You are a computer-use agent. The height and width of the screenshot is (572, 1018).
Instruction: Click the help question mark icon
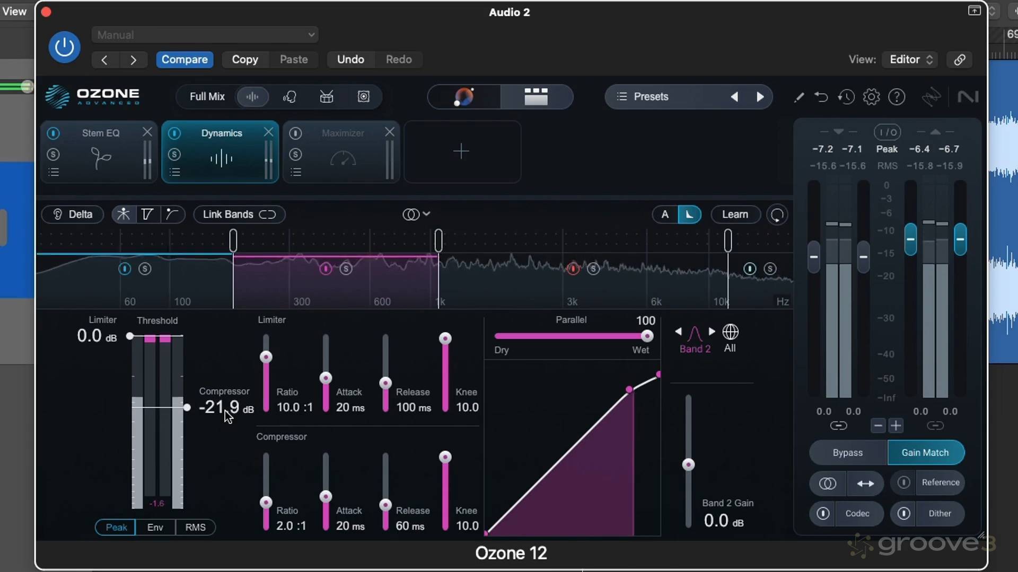click(897, 97)
